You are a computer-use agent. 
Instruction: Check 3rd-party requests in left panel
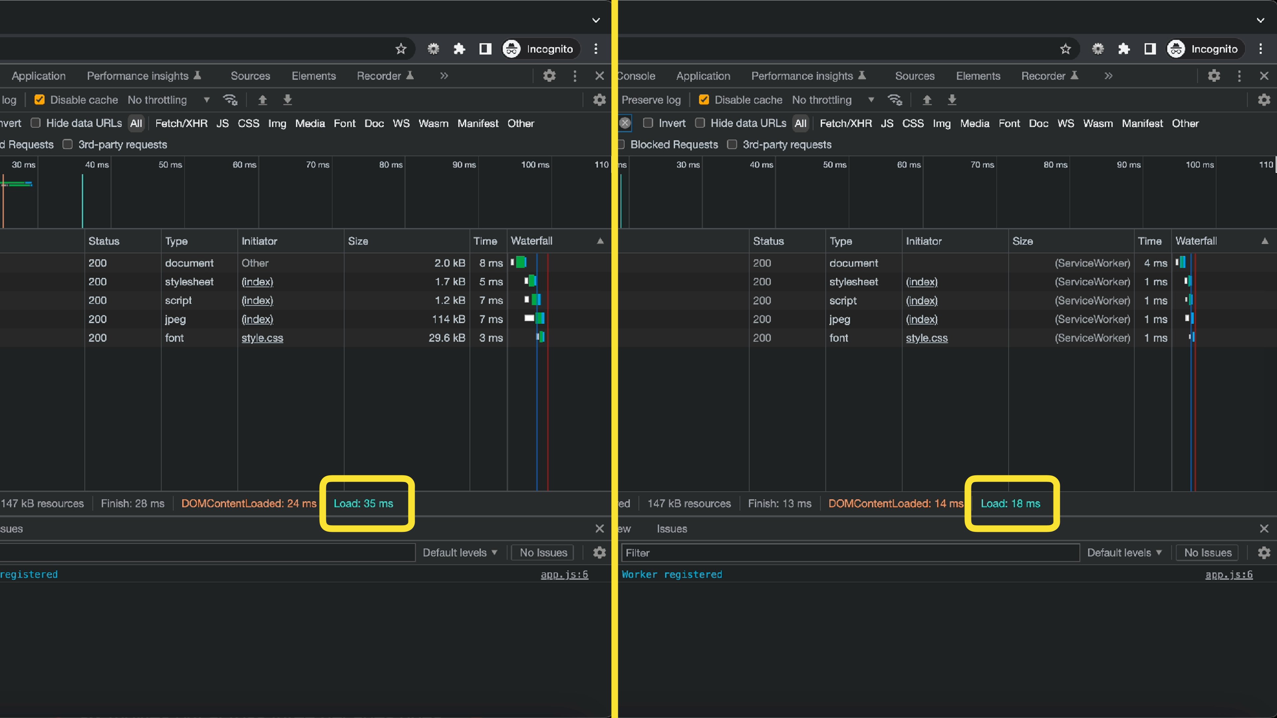[x=68, y=144]
